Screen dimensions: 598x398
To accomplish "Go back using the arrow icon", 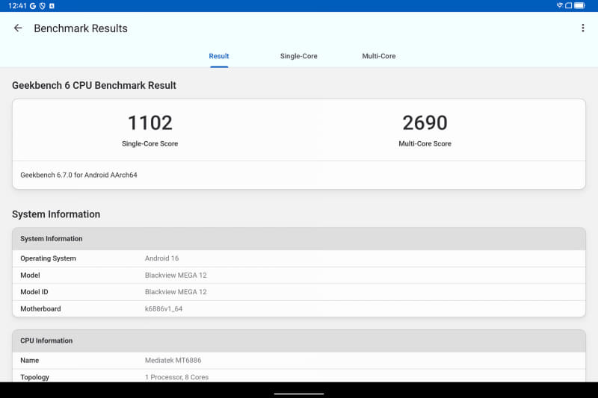I will click(x=18, y=28).
